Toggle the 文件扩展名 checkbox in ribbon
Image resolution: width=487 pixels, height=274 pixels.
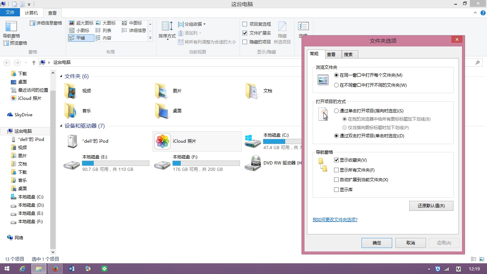coord(245,33)
